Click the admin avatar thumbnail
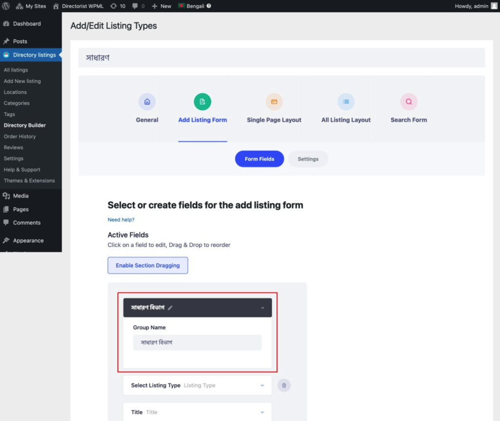Image resolution: width=500 pixels, height=421 pixels. coord(494,6)
